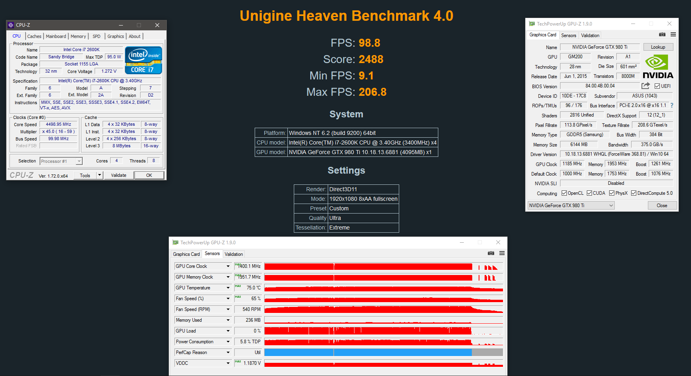Screen dimensions: 691x376
Task: Expand the PerfCap Reason sensor dropdown
Action: (228, 352)
